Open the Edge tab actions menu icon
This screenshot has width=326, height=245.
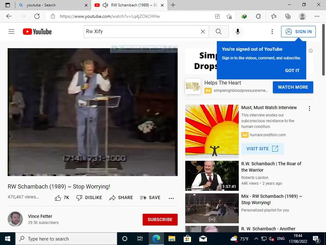point(8,5)
